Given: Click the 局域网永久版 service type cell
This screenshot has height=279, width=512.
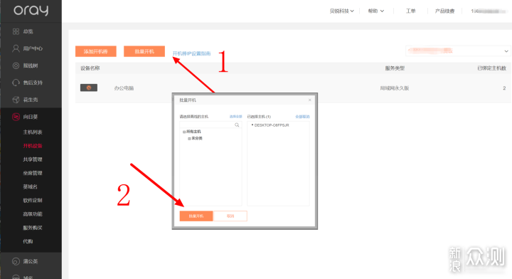Looking at the screenshot, I should point(395,88).
